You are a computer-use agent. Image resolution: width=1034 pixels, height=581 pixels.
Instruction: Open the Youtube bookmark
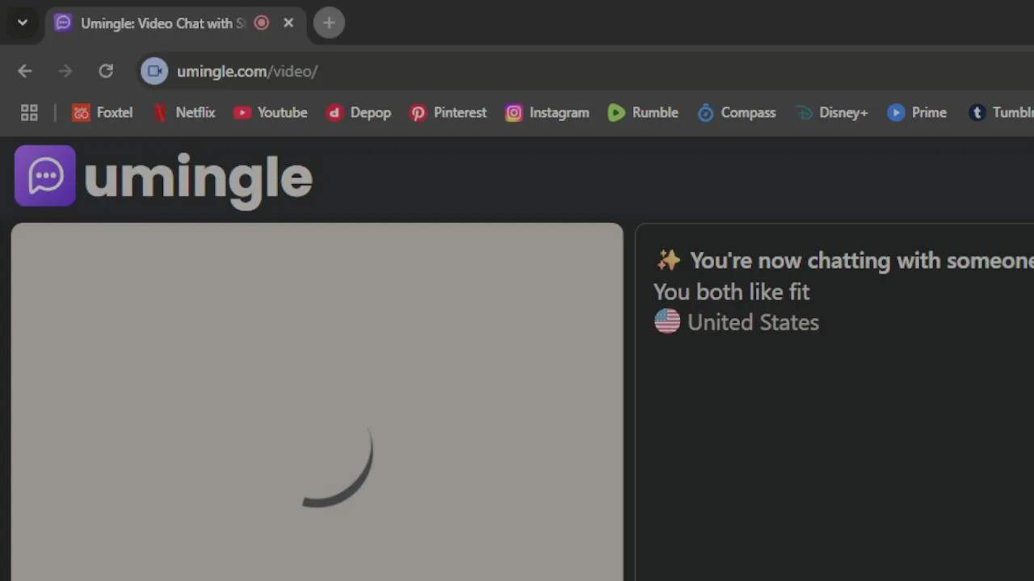tap(271, 113)
